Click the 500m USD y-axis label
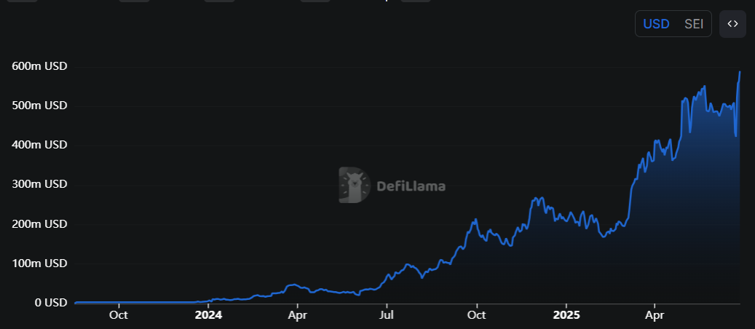This screenshot has height=329, width=755. coord(39,106)
